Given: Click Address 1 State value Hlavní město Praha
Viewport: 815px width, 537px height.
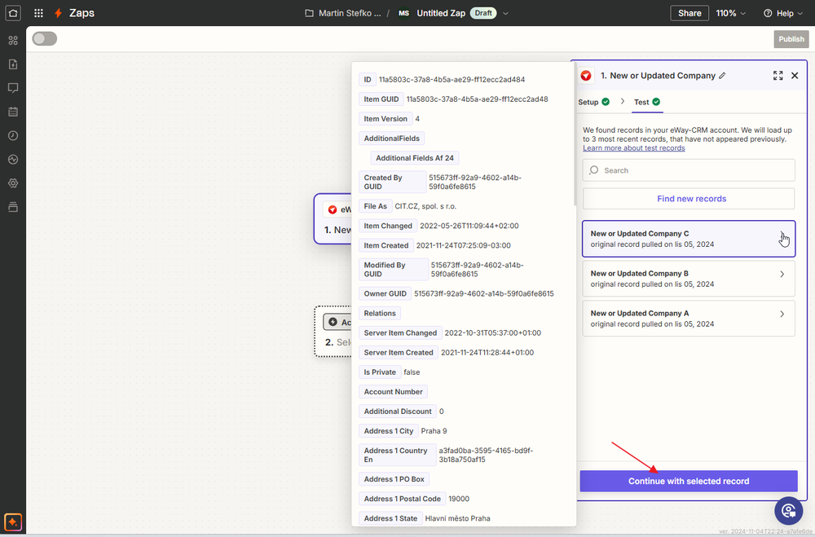Looking at the screenshot, I should click(x=457, y=519).
